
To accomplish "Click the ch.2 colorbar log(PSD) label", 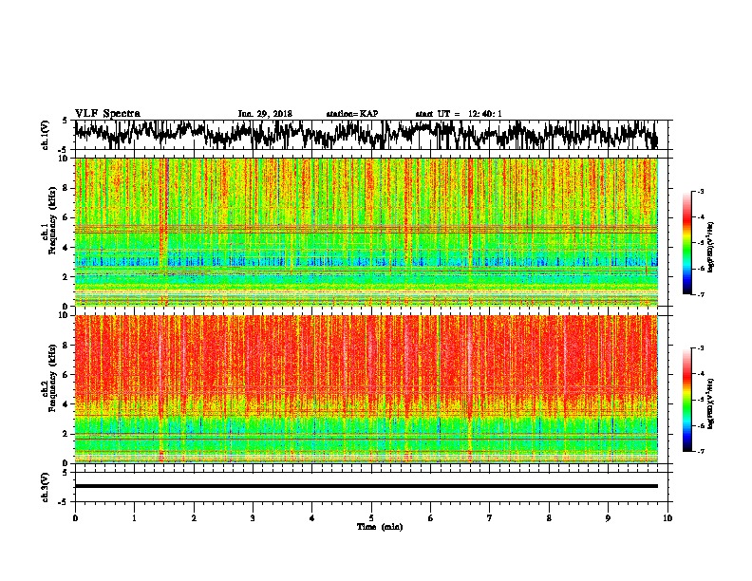I will [x=710, y=403].
